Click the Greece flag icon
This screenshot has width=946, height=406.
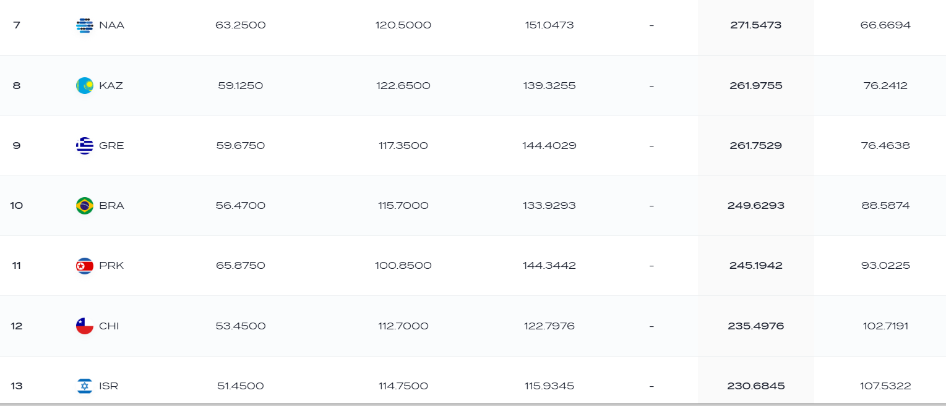pyautogui.click(x=84, y=146)
